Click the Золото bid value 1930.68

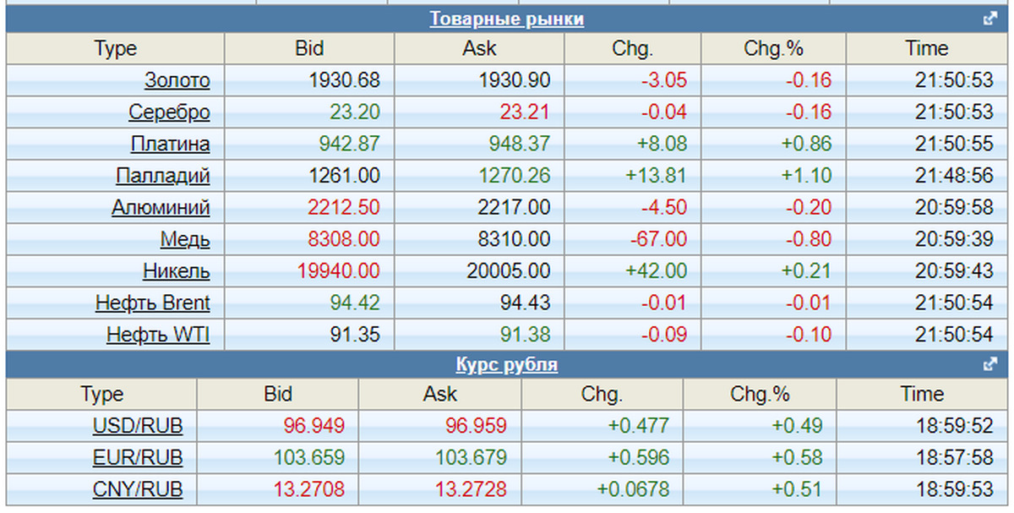tap(345, 80)
